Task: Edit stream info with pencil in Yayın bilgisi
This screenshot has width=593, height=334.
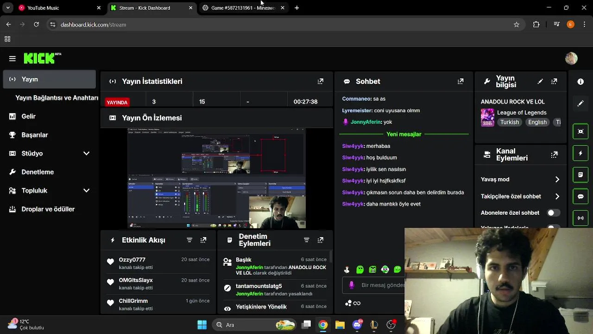Action: click(540, 81)
